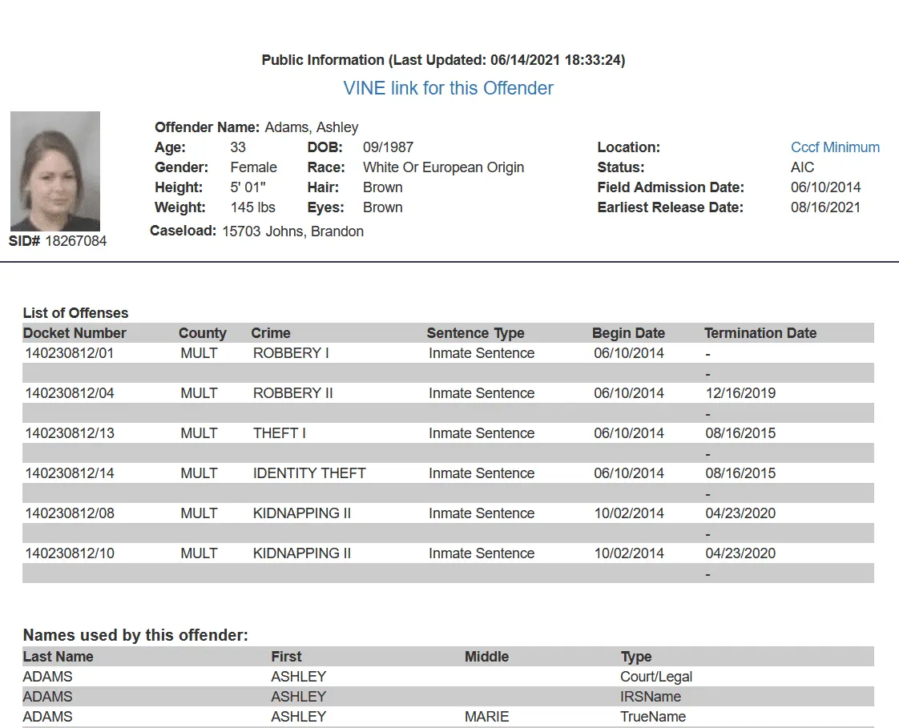The image size is (899, 728).
Task: Click the Last Name column header
Action: (58, 657)
